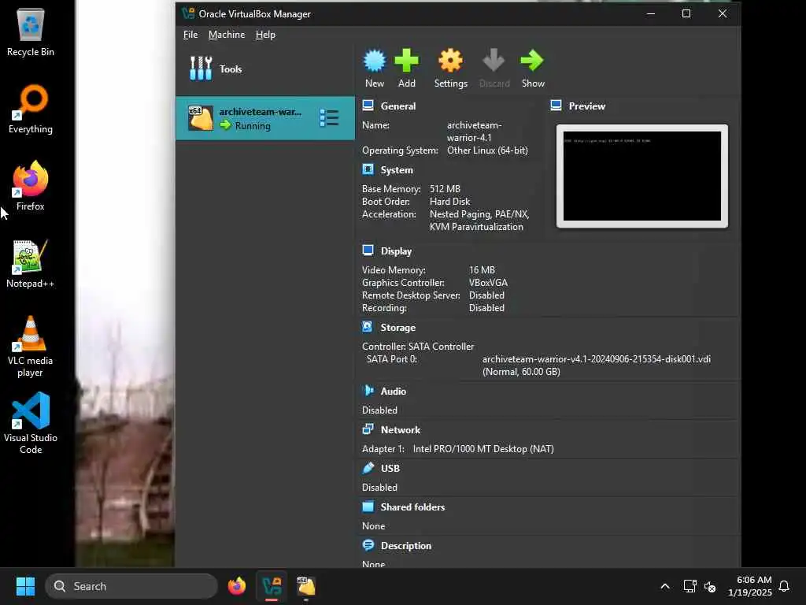Click the '512 MB' base memory value
Image resolution: width=806 pixels, height=605 pixels.
pyautogui.click(x=445, y=189)
